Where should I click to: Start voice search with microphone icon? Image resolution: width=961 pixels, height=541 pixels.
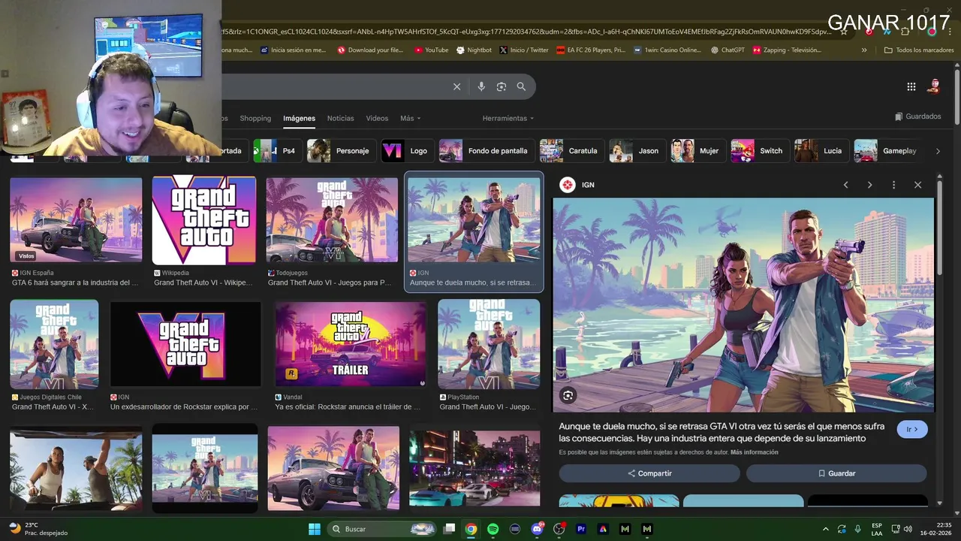point(481,86)
